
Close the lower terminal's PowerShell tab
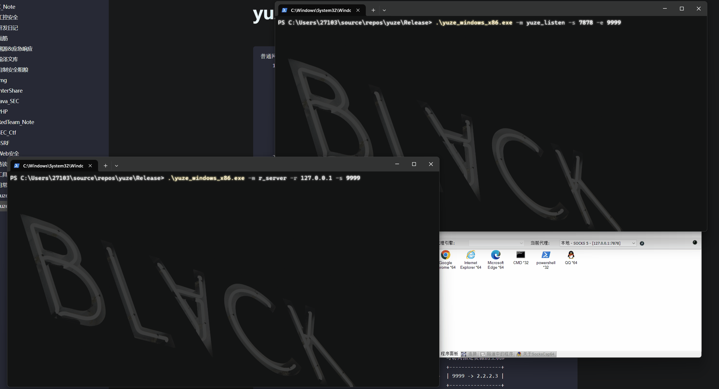pos(90,166)
